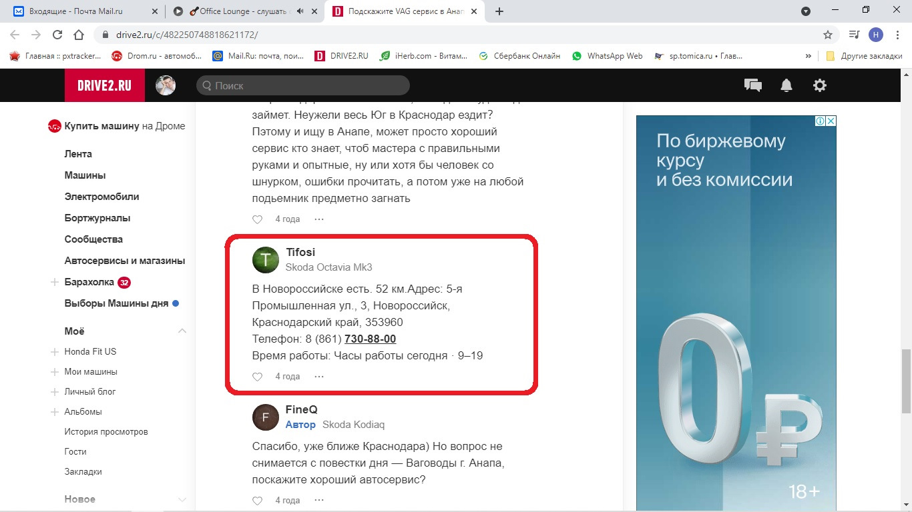This screenshot has height=512, width=912.
Task: Open settings gear icon in DRIVE2 header
Action: (819, 85)
